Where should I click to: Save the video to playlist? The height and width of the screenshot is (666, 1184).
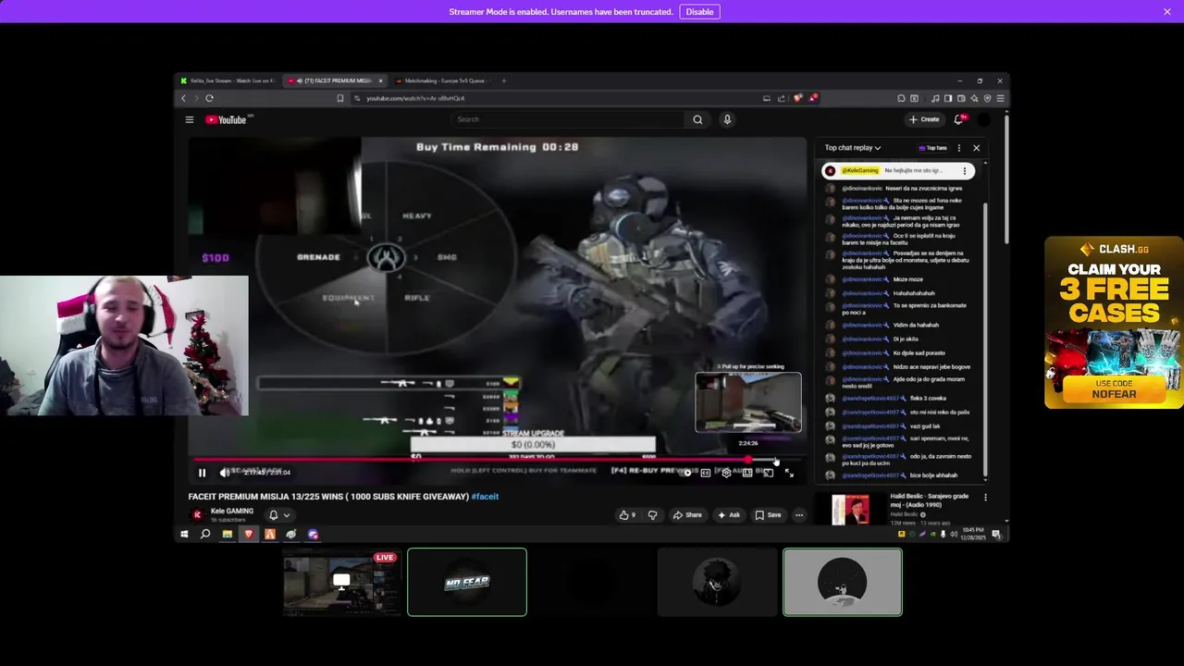(x=769, y=515)
